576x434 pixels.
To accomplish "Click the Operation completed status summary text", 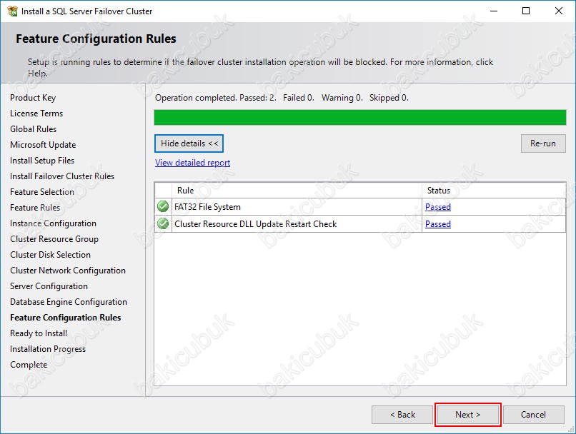I will tap(282, 98).
